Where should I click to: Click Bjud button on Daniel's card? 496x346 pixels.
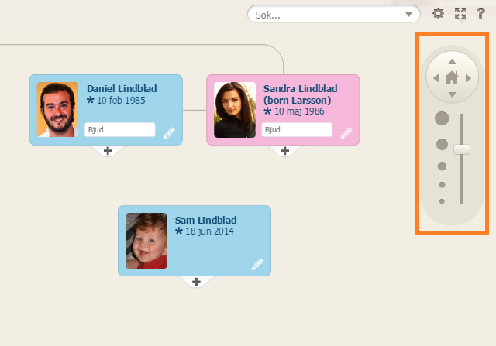[x=120, y=129]
